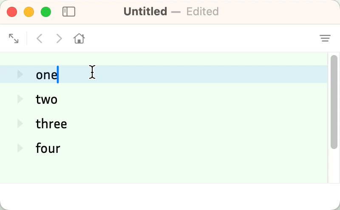This screenshot has height=210, width=340.
Task: Expand the disclosure triangle beside "three"
Action: 20,124
